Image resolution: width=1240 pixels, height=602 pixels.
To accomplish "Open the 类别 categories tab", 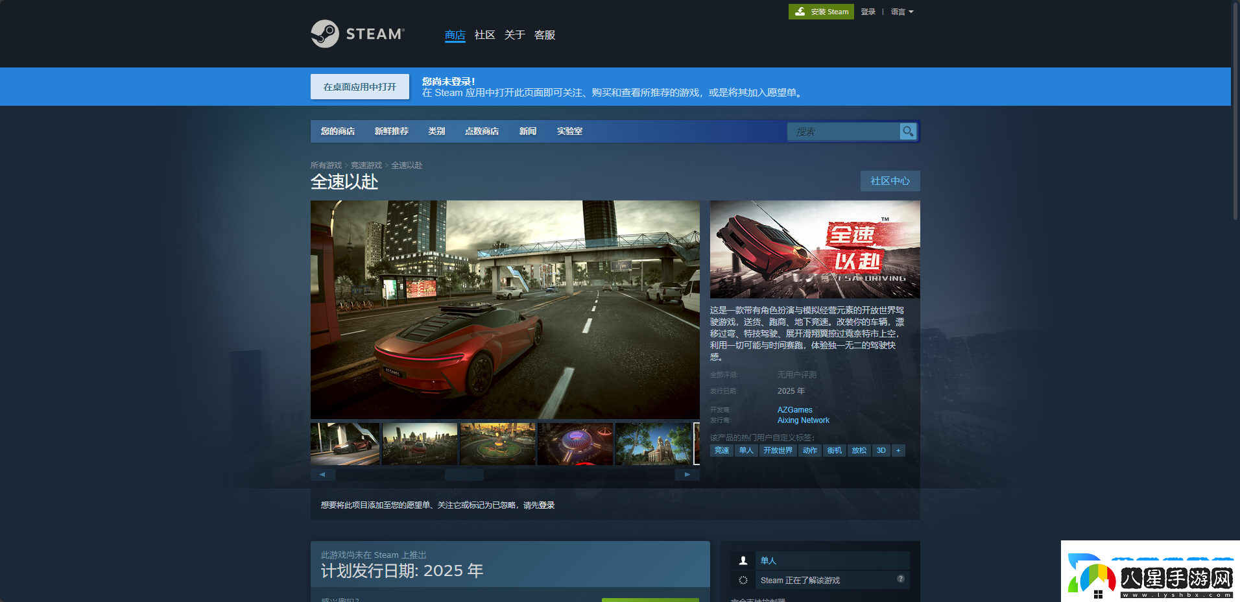I will [436, 131].
